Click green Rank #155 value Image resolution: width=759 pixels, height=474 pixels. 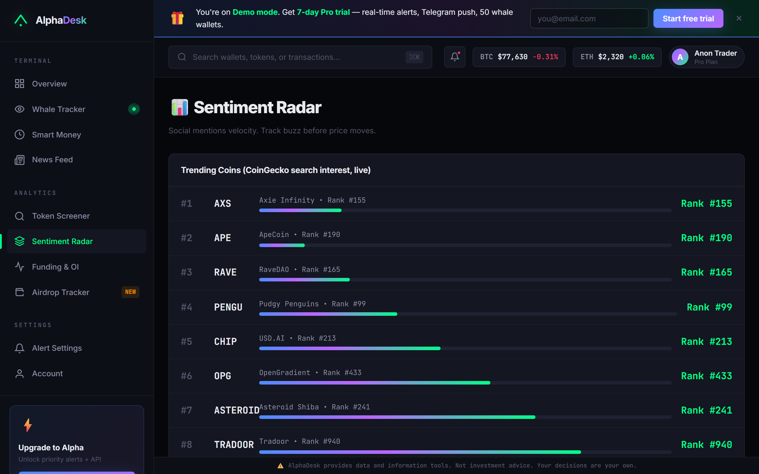706,204
